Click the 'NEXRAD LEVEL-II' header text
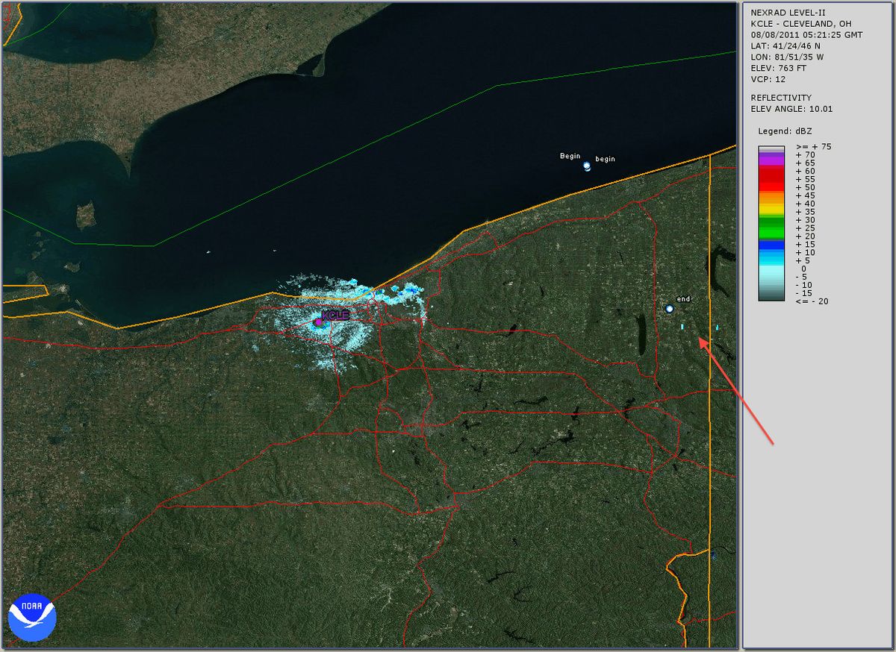This screenshot has height=652, width=896. 788,11
